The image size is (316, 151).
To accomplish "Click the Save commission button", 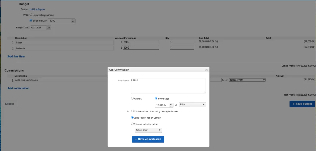I will pyautogui.click(x=148, y=139).
